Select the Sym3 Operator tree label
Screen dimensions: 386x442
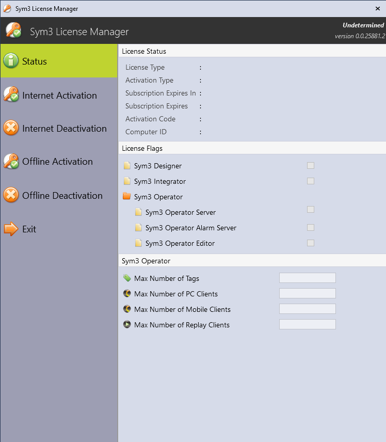tap(158, 197)
